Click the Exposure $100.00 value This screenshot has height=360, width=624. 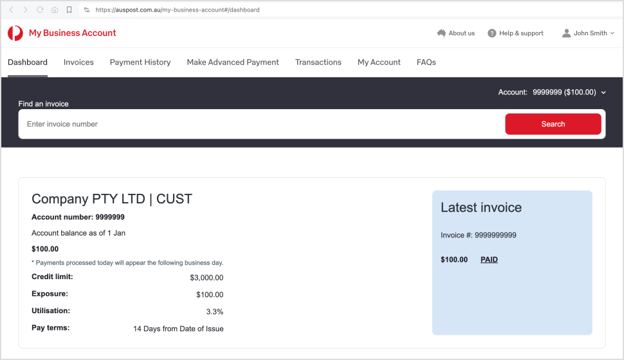(210, 295)
